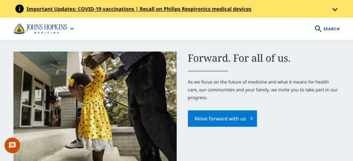
Task: Click the ceiling fan in the hero photo
Action: 58,67
